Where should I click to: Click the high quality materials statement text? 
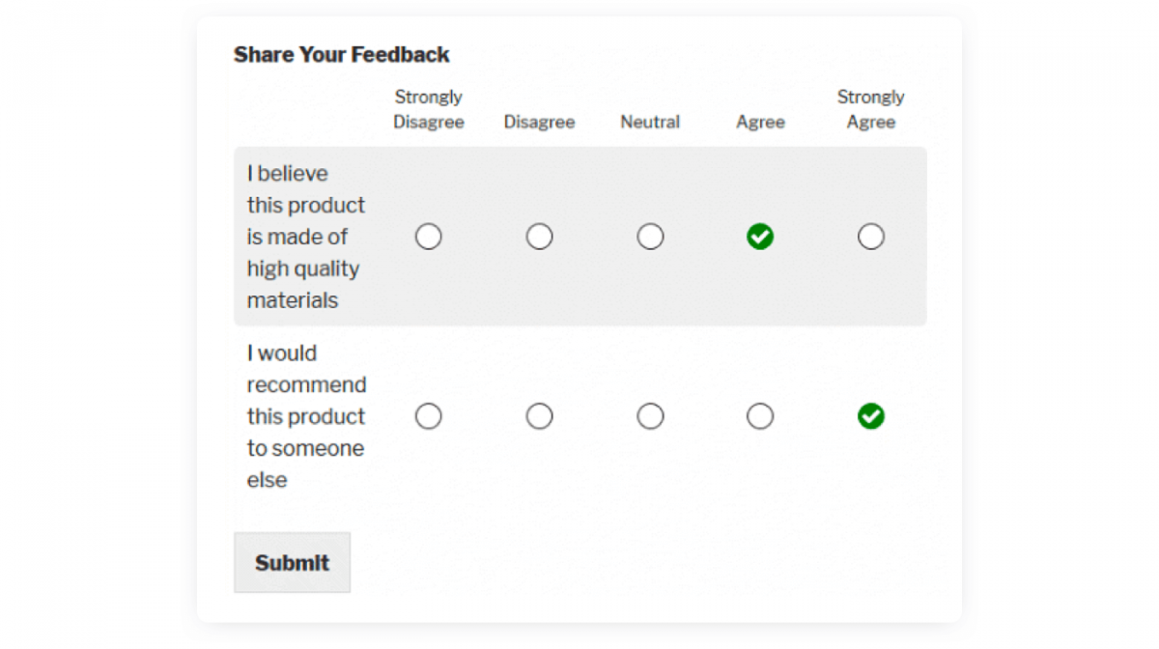pos(306,237)
